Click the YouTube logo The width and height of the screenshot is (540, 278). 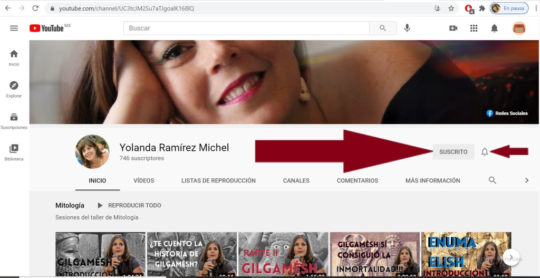[x=47, y=28]
